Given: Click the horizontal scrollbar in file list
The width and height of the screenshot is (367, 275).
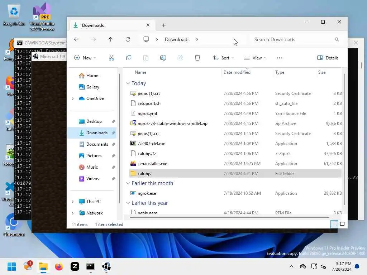Looking at the screenshot, I should (229, 217).
